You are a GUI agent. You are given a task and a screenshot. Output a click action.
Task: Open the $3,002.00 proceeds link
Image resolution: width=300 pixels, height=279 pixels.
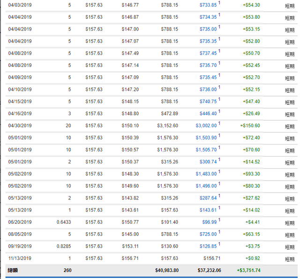click(x=206, y=125)
